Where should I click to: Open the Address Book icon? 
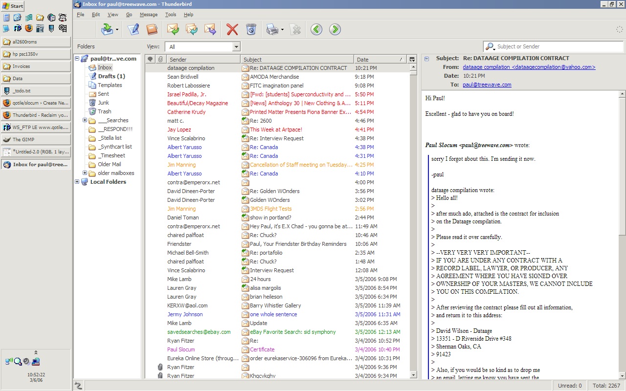pos(152,30)
